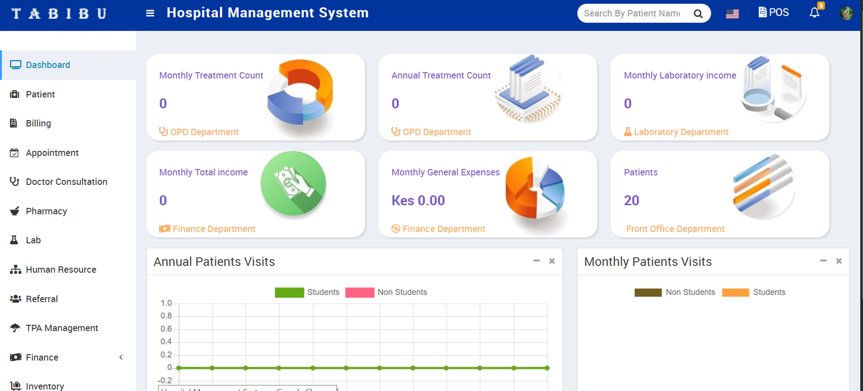The height and width of the screenshot is (391, 863).
Task: Open the user profile avatar
Action: pyautogui.click(x=846, y=13)
